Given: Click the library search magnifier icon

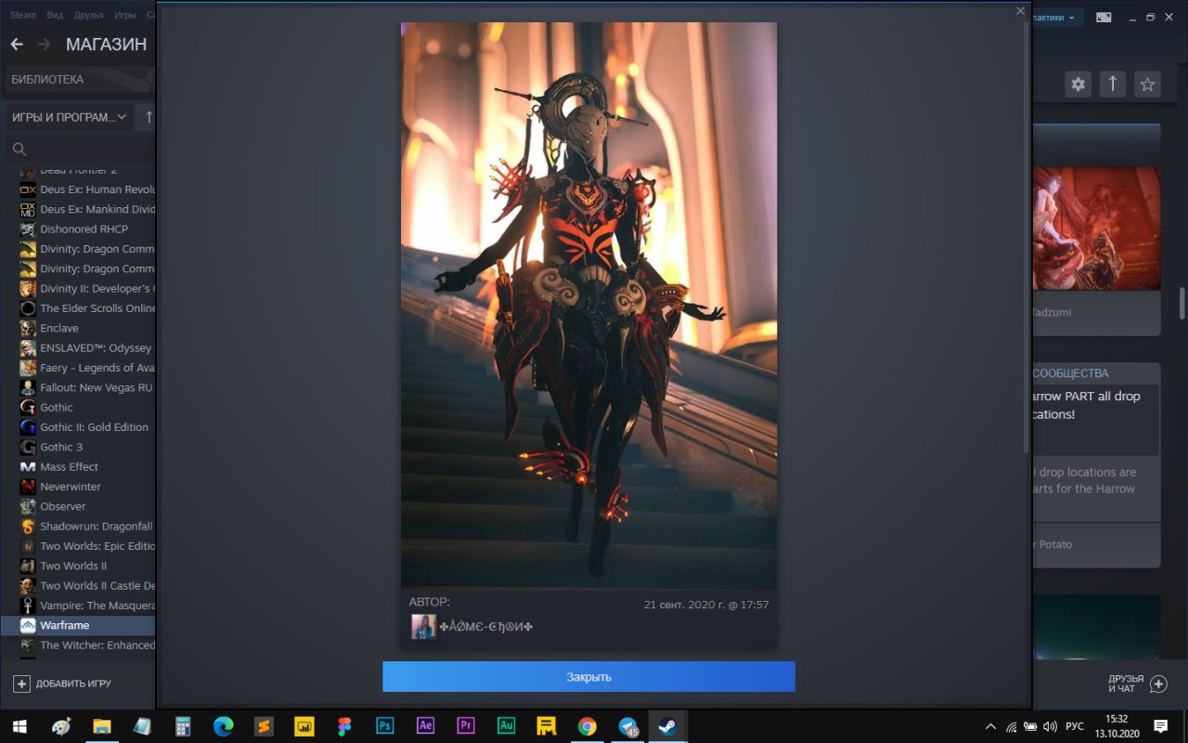Looking at the screenshot, I should click(x=19, y=150).
